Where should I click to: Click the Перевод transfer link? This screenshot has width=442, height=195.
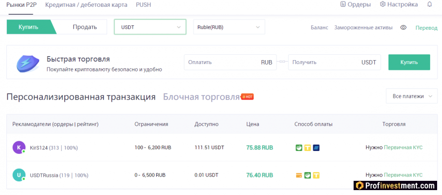[426, 28]
